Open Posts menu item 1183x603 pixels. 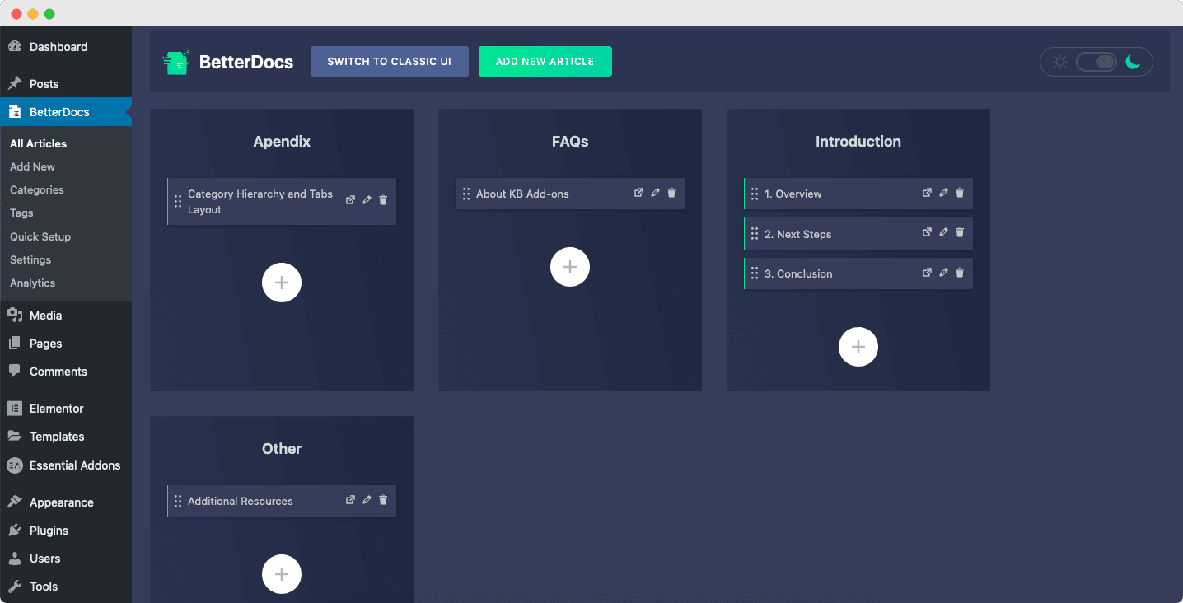pos(66,84)
